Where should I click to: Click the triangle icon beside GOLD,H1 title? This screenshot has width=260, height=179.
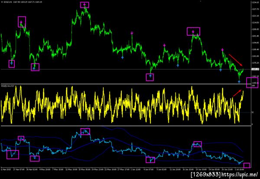tap(2, 2)
